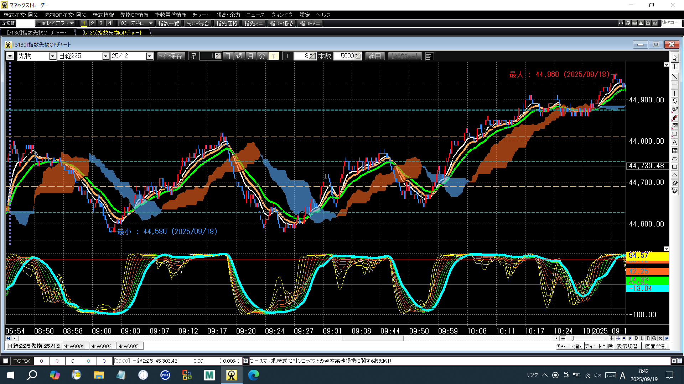
Task: Click the ライン保存 button
Action: (x=171, y=56)
